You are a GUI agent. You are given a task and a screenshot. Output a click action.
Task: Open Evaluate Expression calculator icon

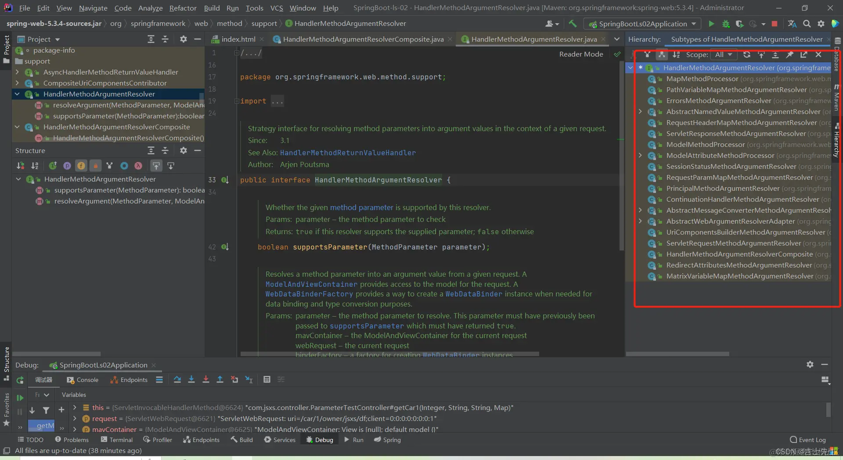(267, 380)
